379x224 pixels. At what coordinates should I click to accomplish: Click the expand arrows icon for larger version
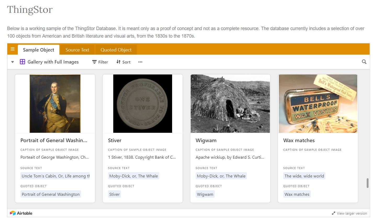333,213
